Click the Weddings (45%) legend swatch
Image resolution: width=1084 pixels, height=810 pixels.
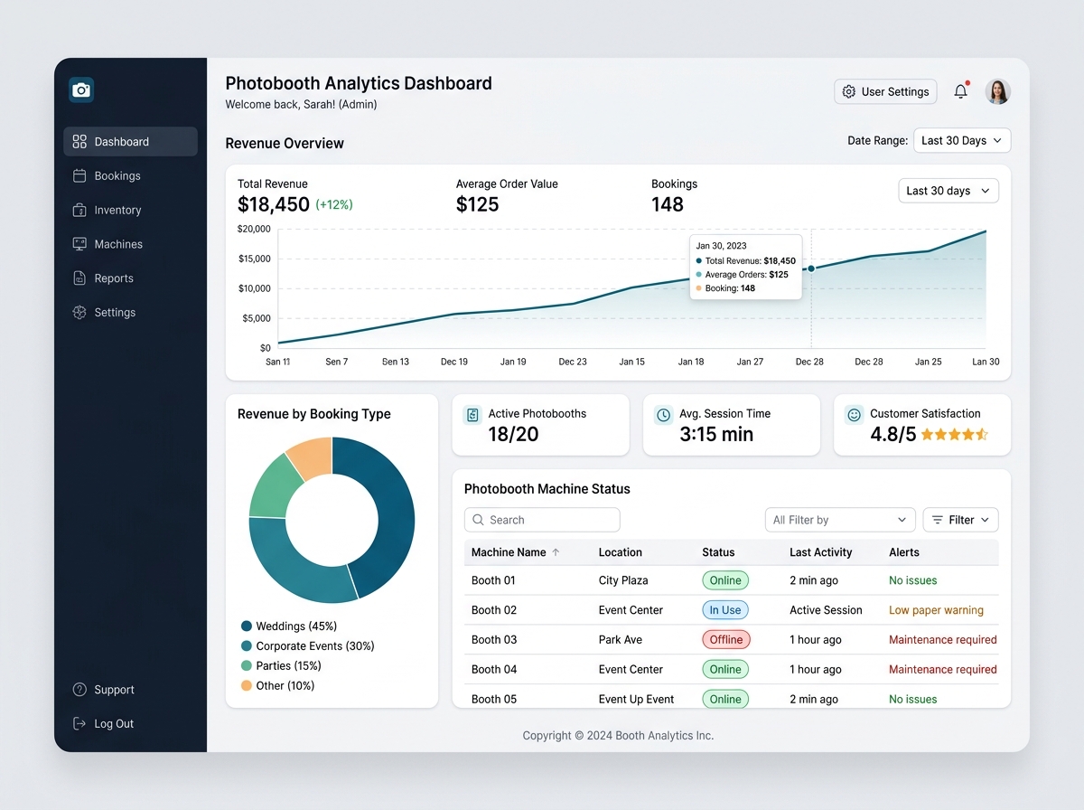pos(247,626)
